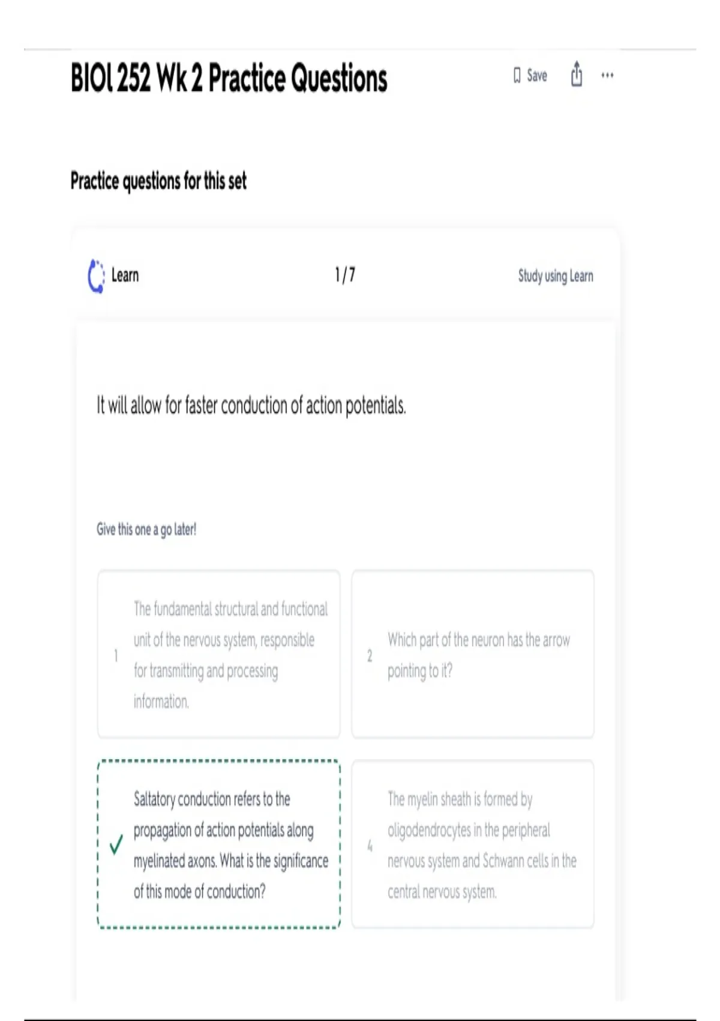Click the share icon near the title

(577, 74)
